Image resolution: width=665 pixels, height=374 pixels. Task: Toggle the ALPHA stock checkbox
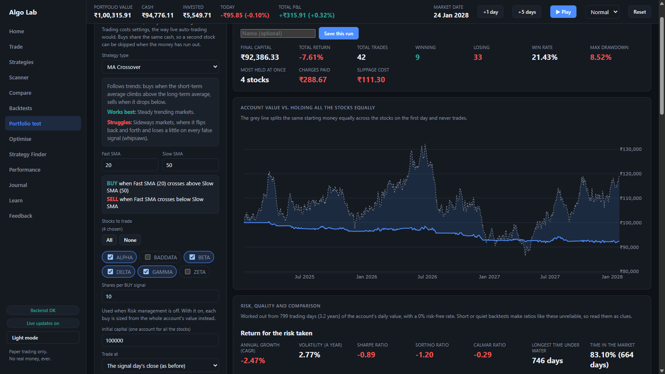click(x=110, y=257)
